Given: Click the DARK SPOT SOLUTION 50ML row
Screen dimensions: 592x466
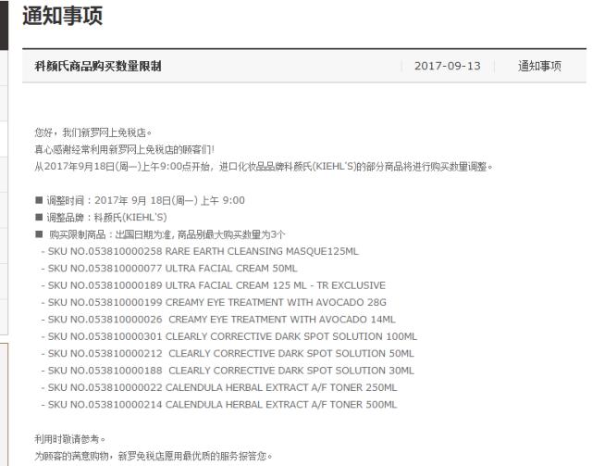Looking at the screenshot, I should [228, 354].
